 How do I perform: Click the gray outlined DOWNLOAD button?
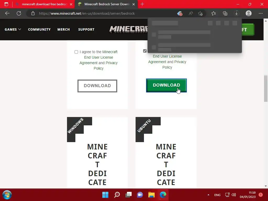(97, 86)
